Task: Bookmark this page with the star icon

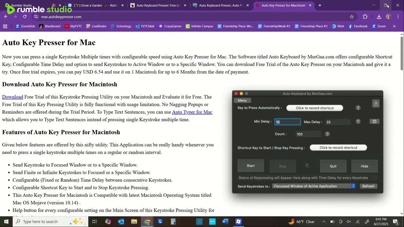Action: click(x=352, y=17)
